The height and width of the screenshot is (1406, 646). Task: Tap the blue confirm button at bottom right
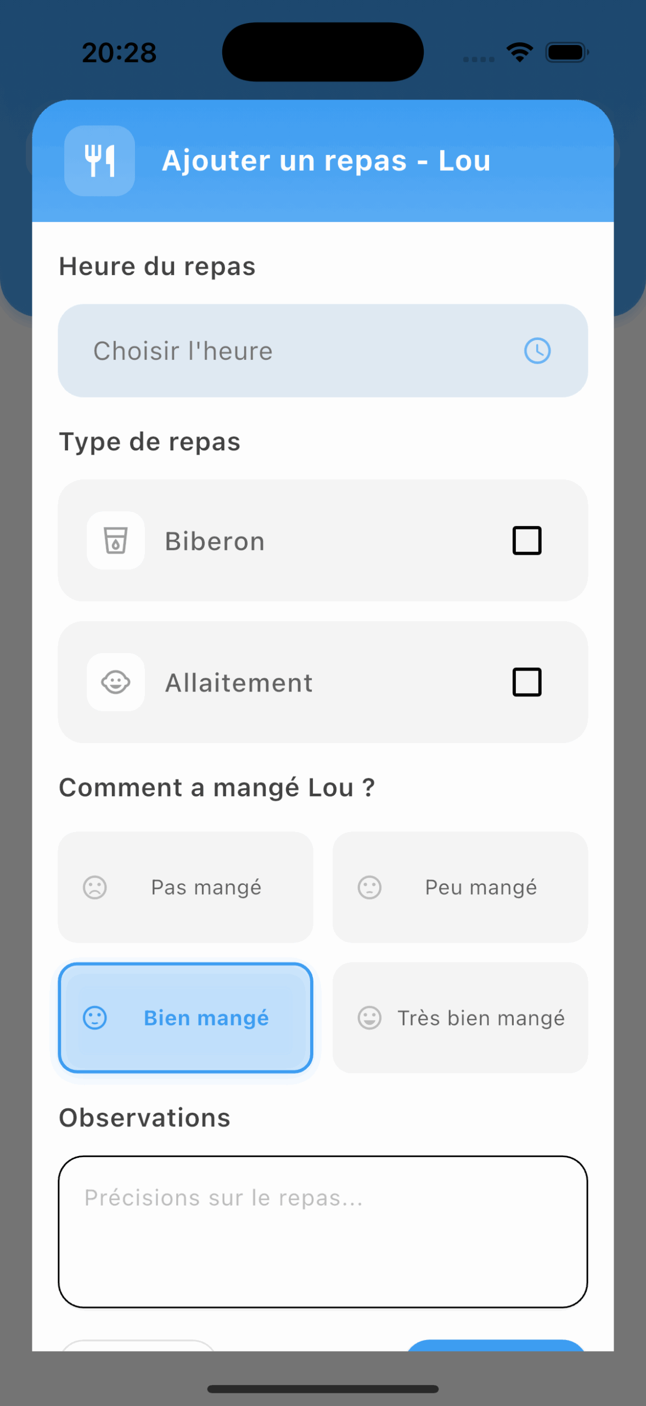click(x=496, y=1345)
